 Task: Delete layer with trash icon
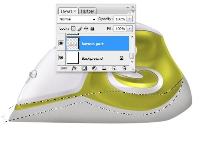(124, 68)
